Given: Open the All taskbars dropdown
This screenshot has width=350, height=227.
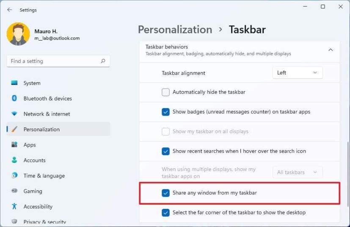Looking at the screenshot, I should pos(298,172).
